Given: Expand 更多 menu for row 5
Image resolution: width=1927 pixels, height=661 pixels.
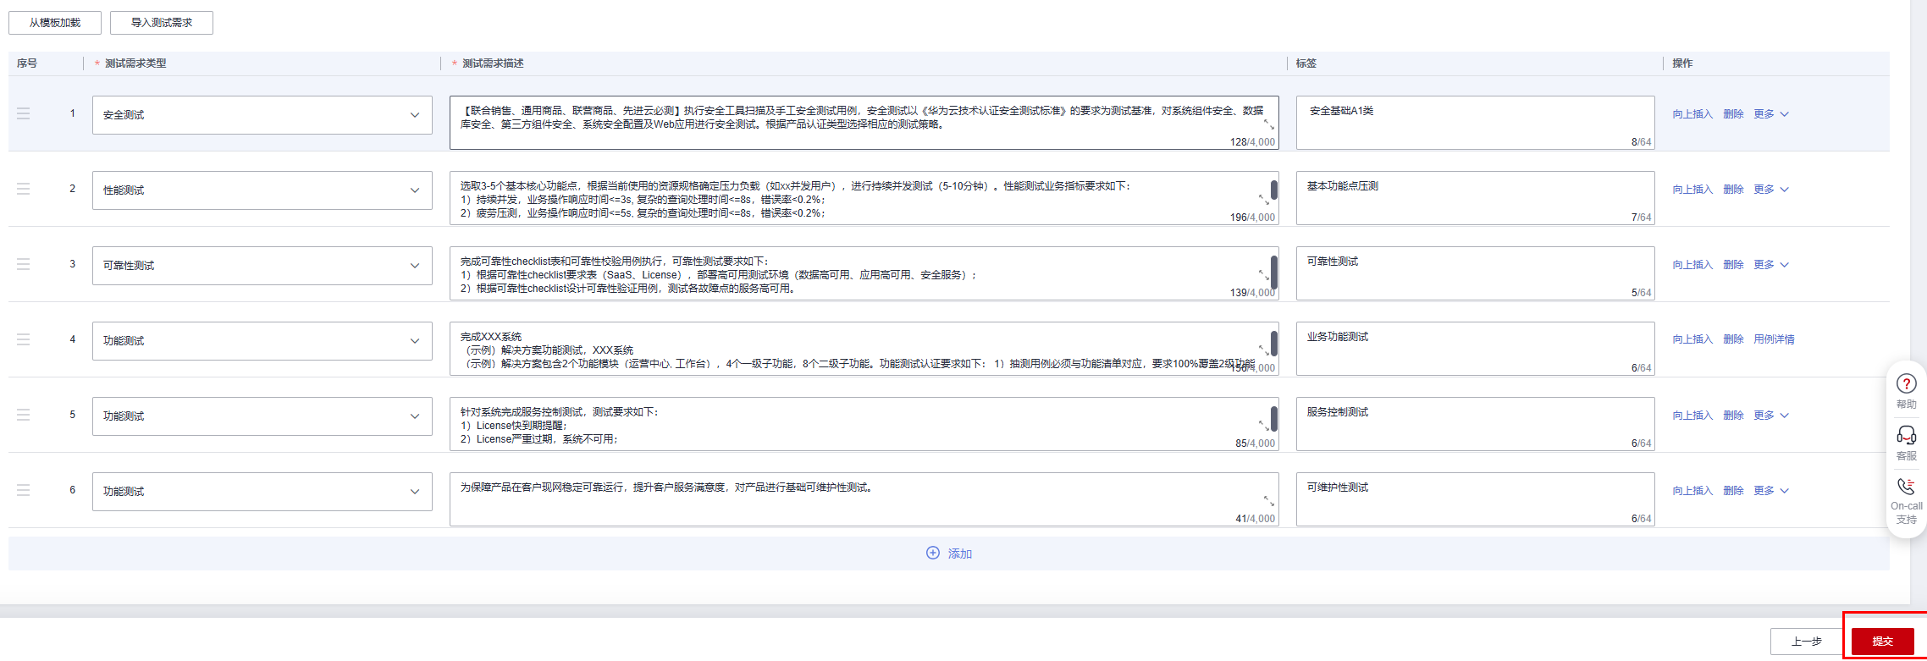Looking at the screenshot, I should [x=1771, y=416].
